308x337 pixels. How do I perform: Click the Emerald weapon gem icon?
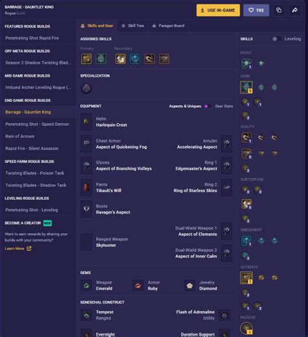click(x=86, y=286)
